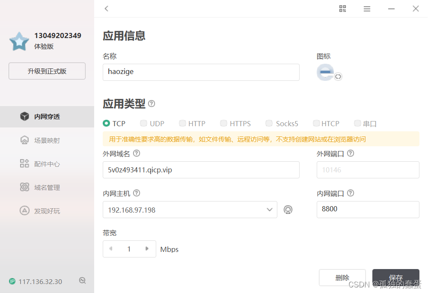Click the 配件中心 grid icon

tap(24, 163)
